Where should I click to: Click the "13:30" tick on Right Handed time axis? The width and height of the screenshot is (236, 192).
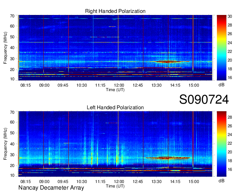157,85
